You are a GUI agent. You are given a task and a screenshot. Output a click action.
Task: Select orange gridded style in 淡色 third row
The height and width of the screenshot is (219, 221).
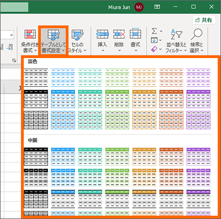pos(171,120)
